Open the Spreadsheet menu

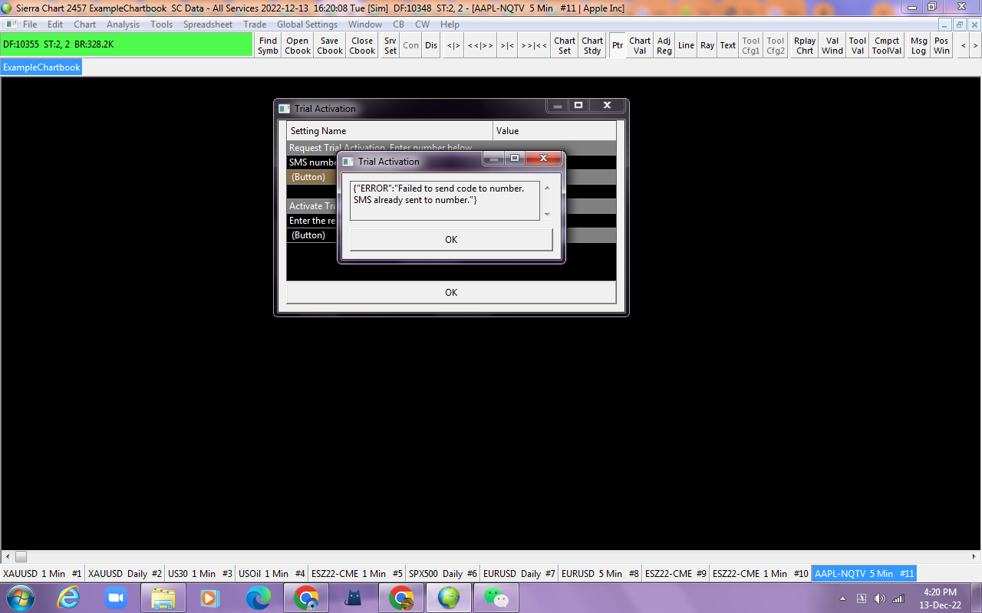click(208, 25)
